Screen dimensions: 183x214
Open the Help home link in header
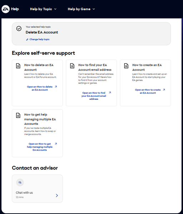15,9
